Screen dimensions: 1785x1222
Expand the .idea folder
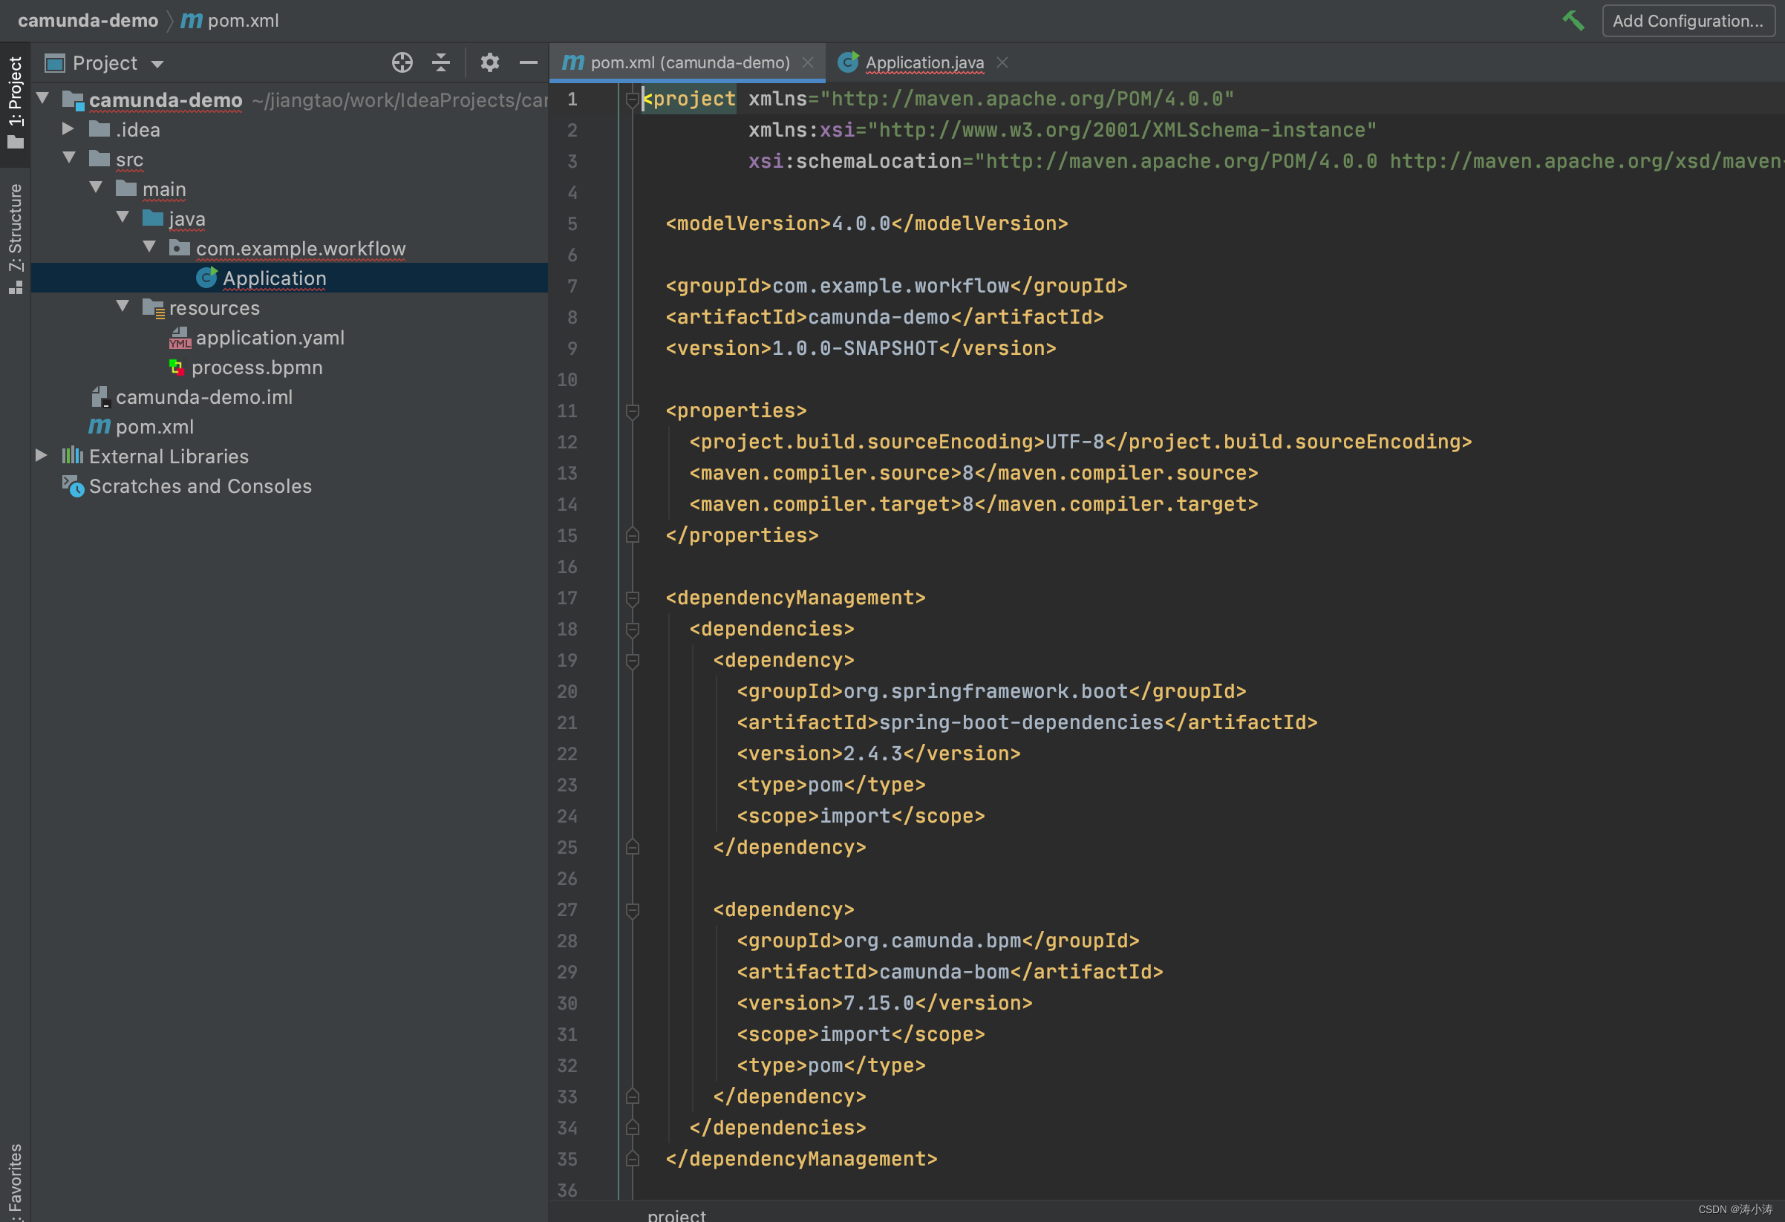[68, 128]
